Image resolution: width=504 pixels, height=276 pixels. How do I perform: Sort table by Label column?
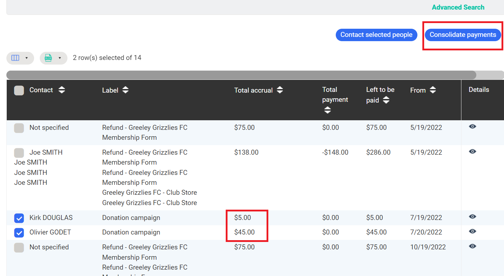click(125, 90)
